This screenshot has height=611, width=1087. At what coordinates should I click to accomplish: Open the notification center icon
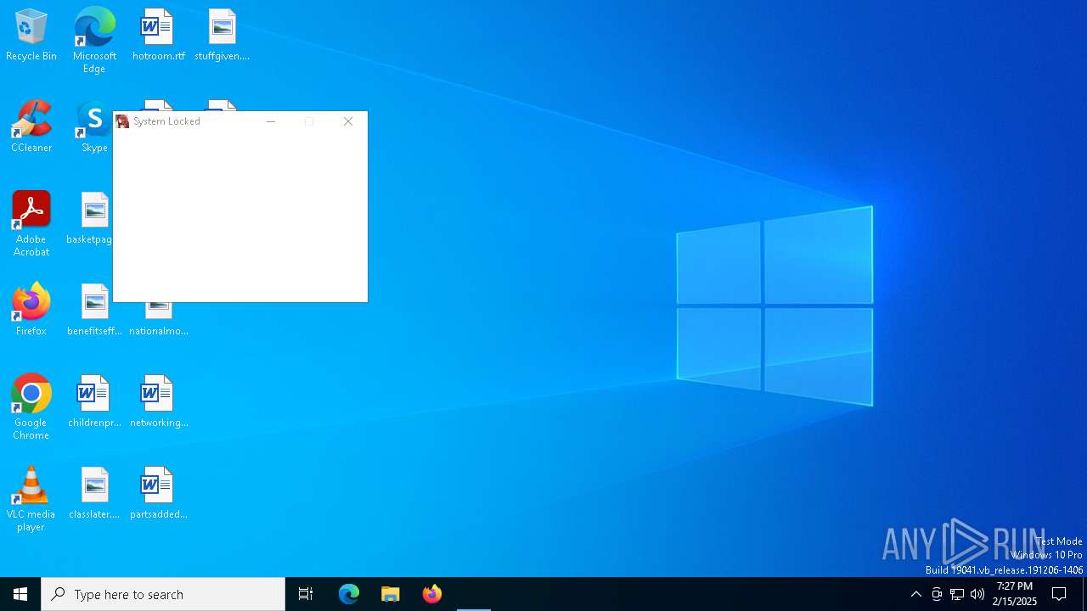[x=1059, y=594]
